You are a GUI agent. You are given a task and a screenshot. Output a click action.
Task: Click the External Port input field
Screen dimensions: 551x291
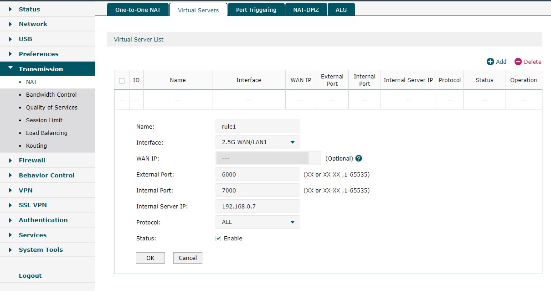click(x=257, y=174)
